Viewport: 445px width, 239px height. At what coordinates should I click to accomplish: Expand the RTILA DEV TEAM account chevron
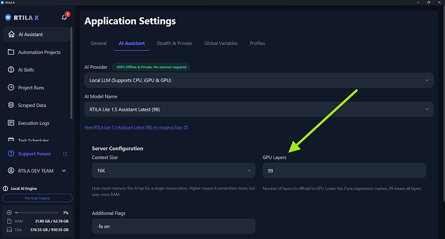[64, 171]
